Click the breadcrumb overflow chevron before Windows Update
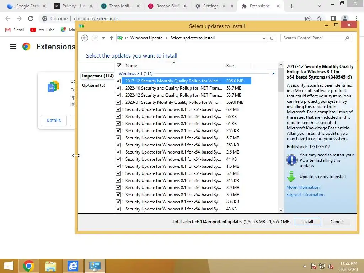The width and height of the screenshot is (364, 273). pyautogui.click(x=126, y=38)
